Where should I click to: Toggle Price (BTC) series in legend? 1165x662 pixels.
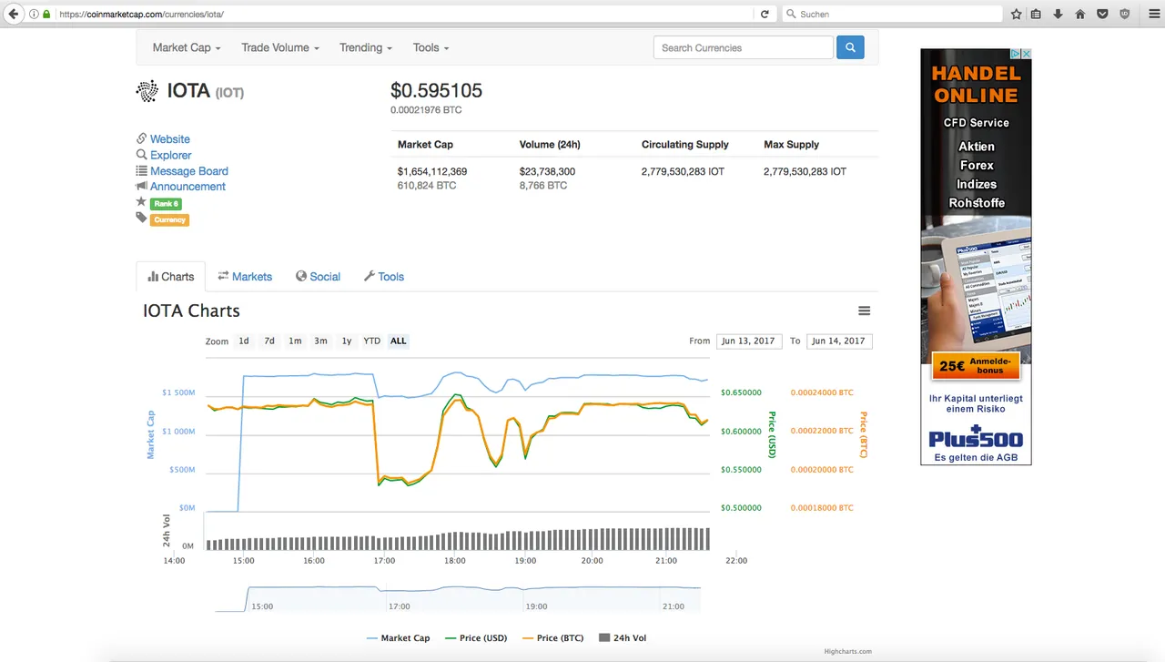552,638
